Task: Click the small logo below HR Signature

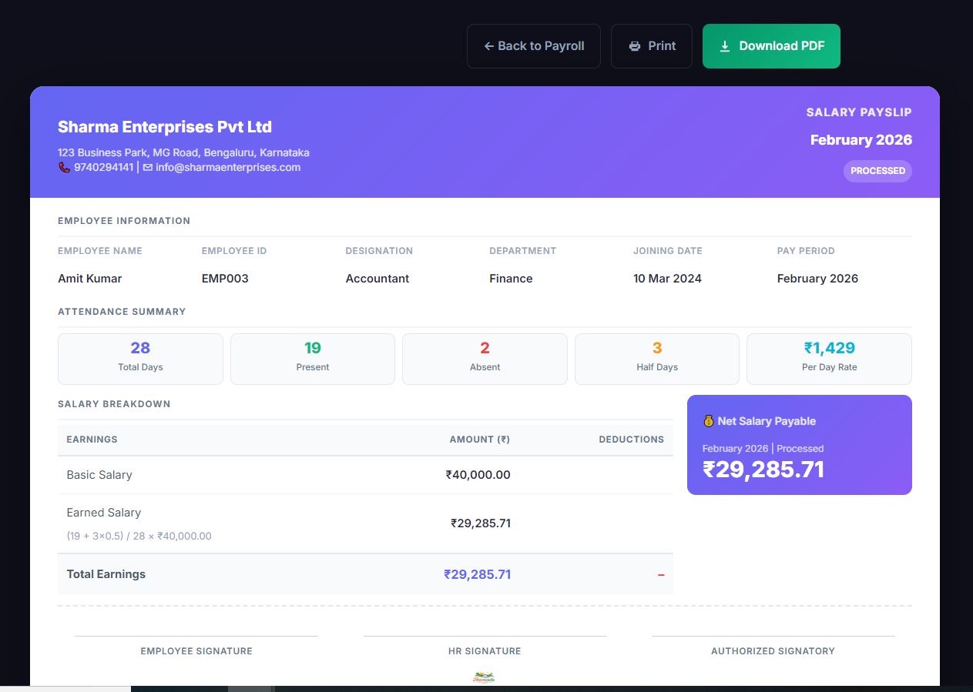Action: pyautogui.click(x=484, y=677)
